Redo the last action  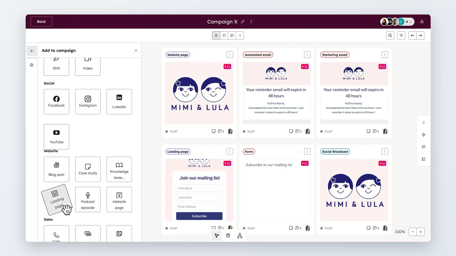[x=420, y=36]
